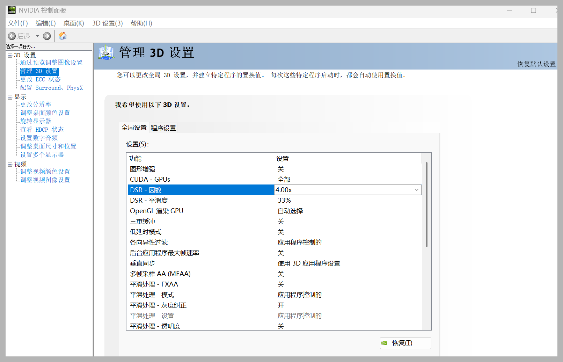Open 配置 Surround、PhysX
This screenshot has width=563, height=362.
[x=52, y=88]
